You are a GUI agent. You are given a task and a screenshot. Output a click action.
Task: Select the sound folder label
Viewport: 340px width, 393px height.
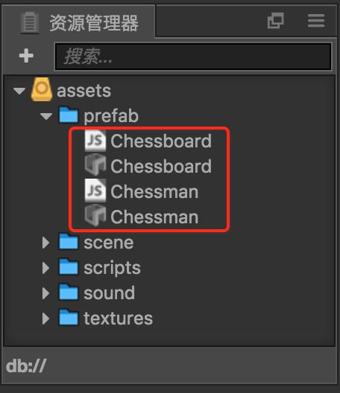click(109, 293)
